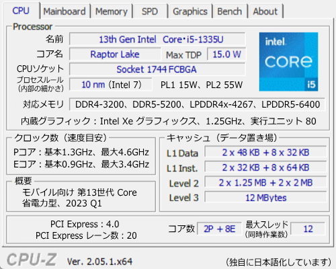The image size is (336, 269).
Task: Open the Mainboard tab
Action: tap(65, 11)
